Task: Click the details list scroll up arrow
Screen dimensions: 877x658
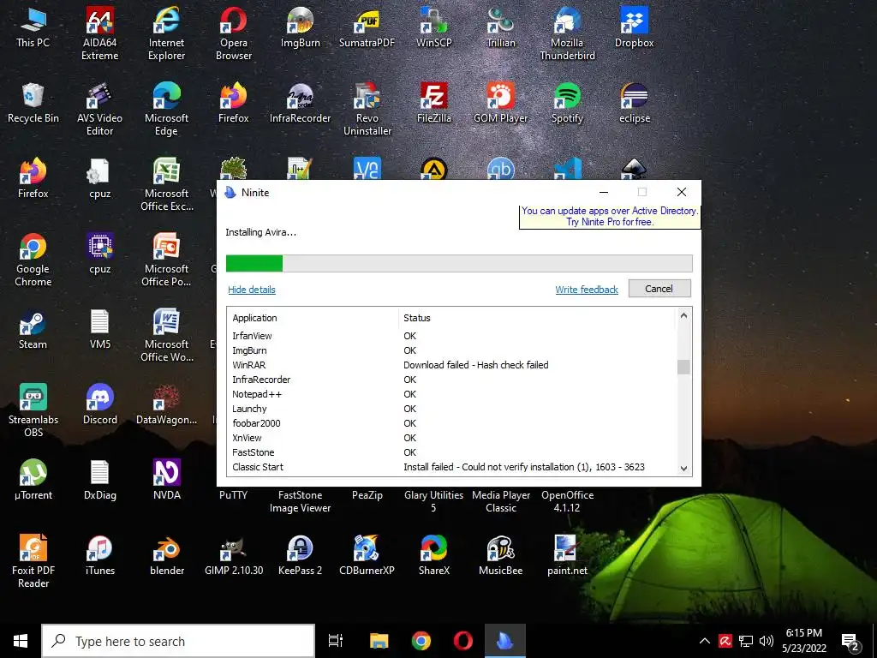Action: [x=683, y=316]
